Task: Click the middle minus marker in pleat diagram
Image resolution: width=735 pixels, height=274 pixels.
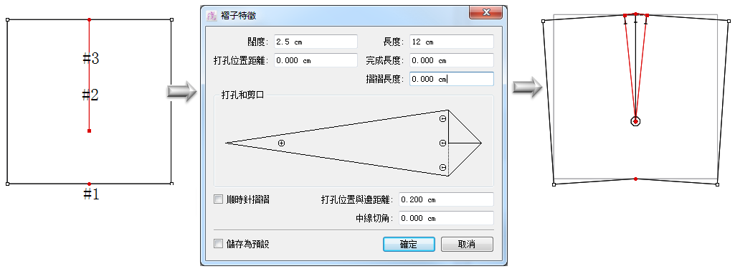Action: [x=443, y=143]
